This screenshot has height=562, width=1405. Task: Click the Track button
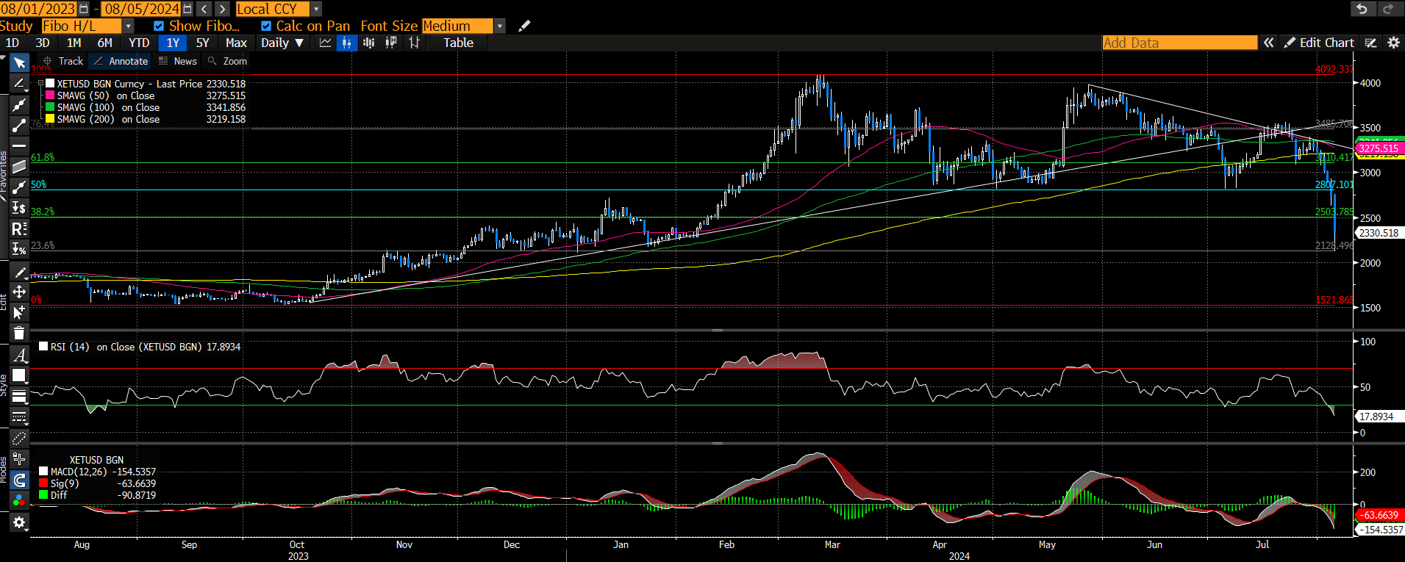tap(63, 61)
